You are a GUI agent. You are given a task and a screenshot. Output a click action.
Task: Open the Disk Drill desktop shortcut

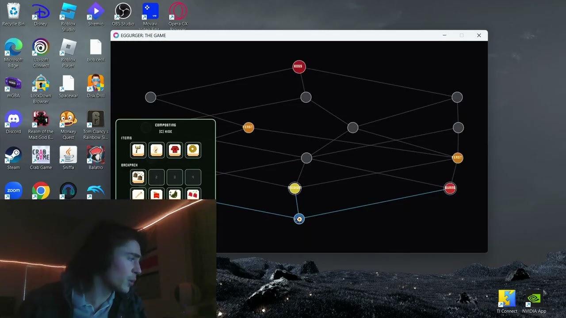point(96,87)
